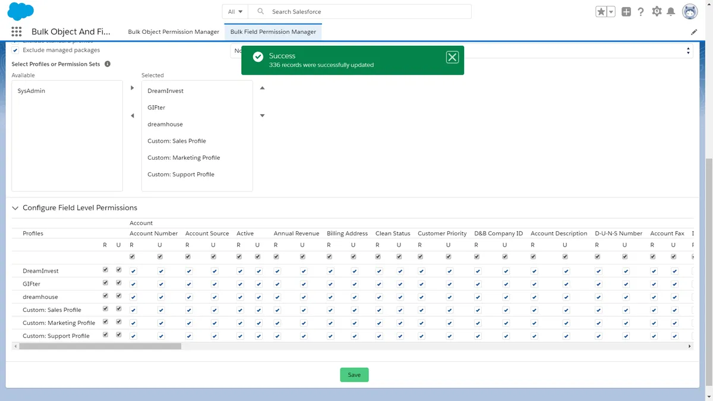Open the App Launcher grid icon
Viewport: 713px width, 401px height.
(x=17, y=31)
